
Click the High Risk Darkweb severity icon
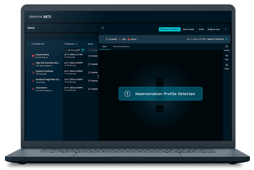[33, 64]
